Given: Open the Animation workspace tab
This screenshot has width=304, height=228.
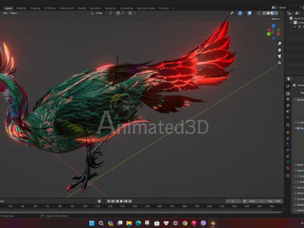Looking at the screenshot, I should pyautogui.click(x=96, y=8).
